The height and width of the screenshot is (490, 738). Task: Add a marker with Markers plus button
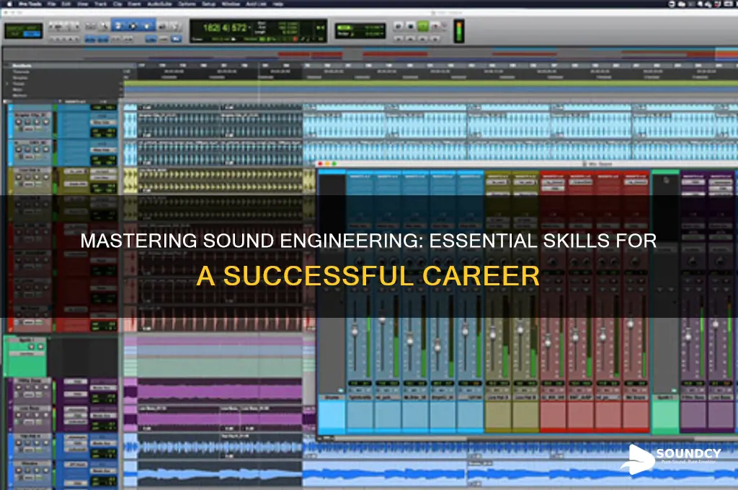pos(121,96)
